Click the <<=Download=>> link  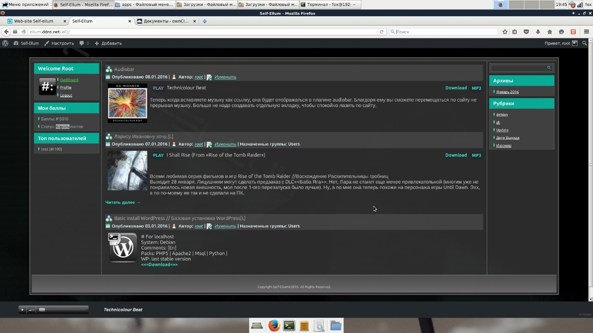coord(159,264)
